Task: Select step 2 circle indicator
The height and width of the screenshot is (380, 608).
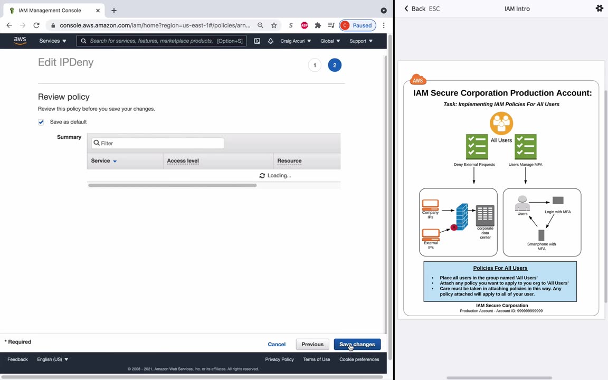Action: (x=335, y=65)
